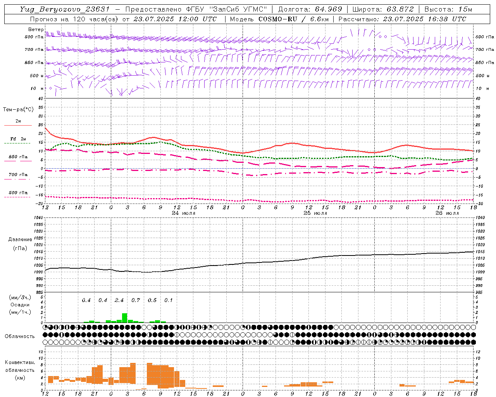Click the elevation text Высота: 15м

pos(448,9)
